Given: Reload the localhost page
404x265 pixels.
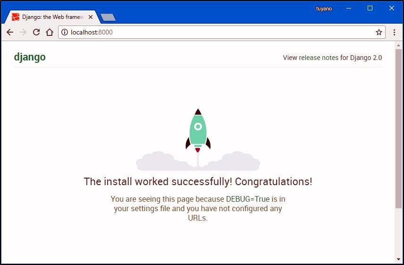Looking at the screenshot, I should tap(36, 32).
